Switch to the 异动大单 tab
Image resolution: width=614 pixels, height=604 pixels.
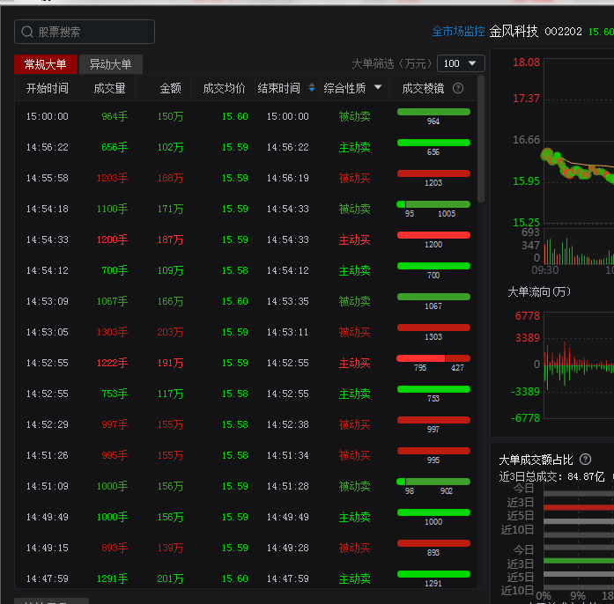(110, 64)
